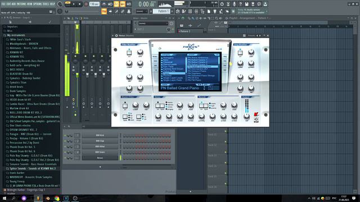This screenshot has height=202, width=360.
Task: Select the 808 Kick channel button
Action: (x=100, y=135)
